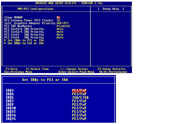
Task: Change the PCI/PnP value for IRQ10
Action: (79, 108)
